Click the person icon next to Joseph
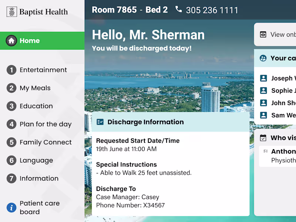The width and height of the screenshot is (296, 222). click(x=263, y=78)
